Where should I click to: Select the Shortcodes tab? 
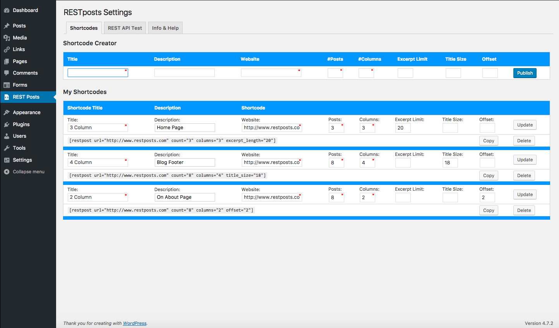point(84,28)
